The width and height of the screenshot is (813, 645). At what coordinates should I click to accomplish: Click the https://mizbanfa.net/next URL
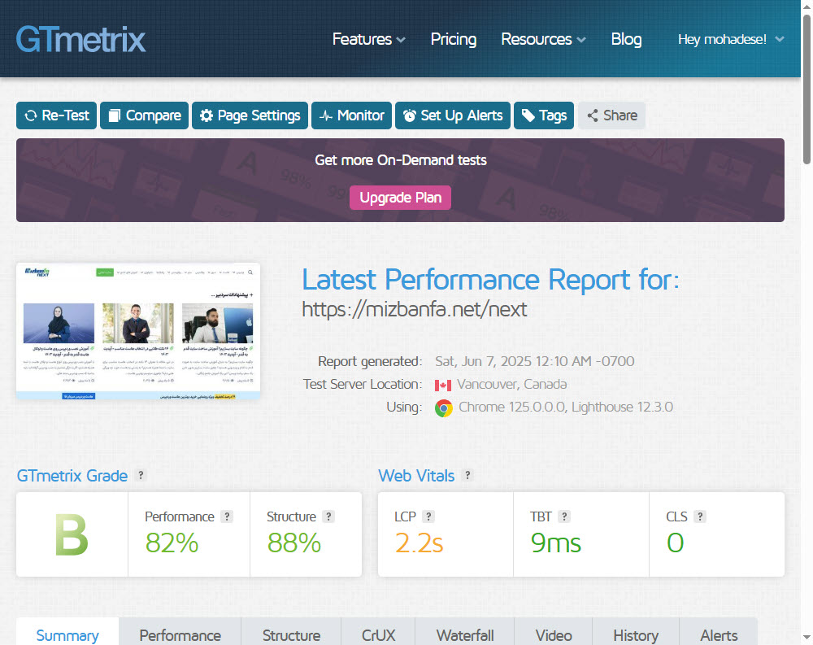click(415, 310)
